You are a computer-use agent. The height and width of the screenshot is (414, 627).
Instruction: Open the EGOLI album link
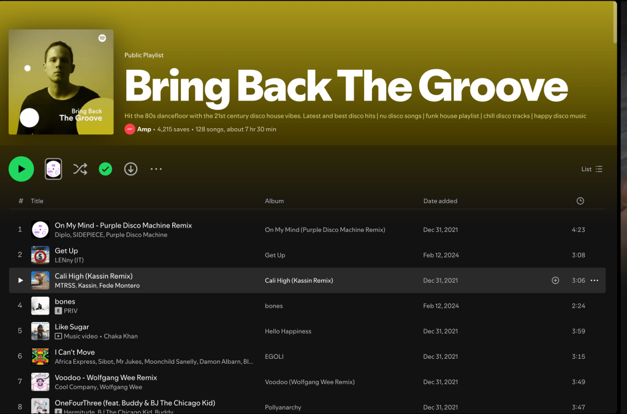[274, 356]
